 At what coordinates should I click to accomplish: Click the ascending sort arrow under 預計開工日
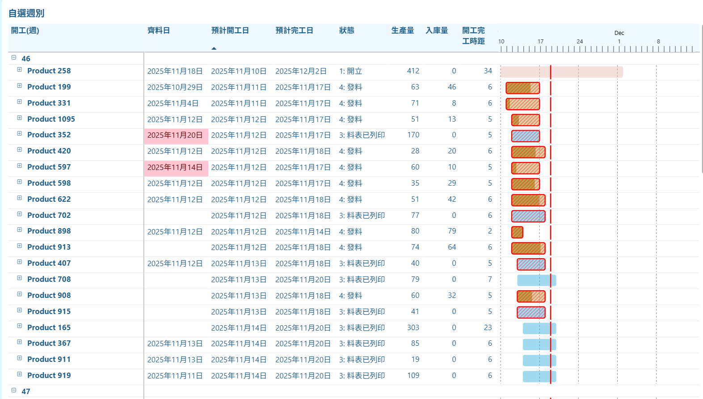click(214, 48)
